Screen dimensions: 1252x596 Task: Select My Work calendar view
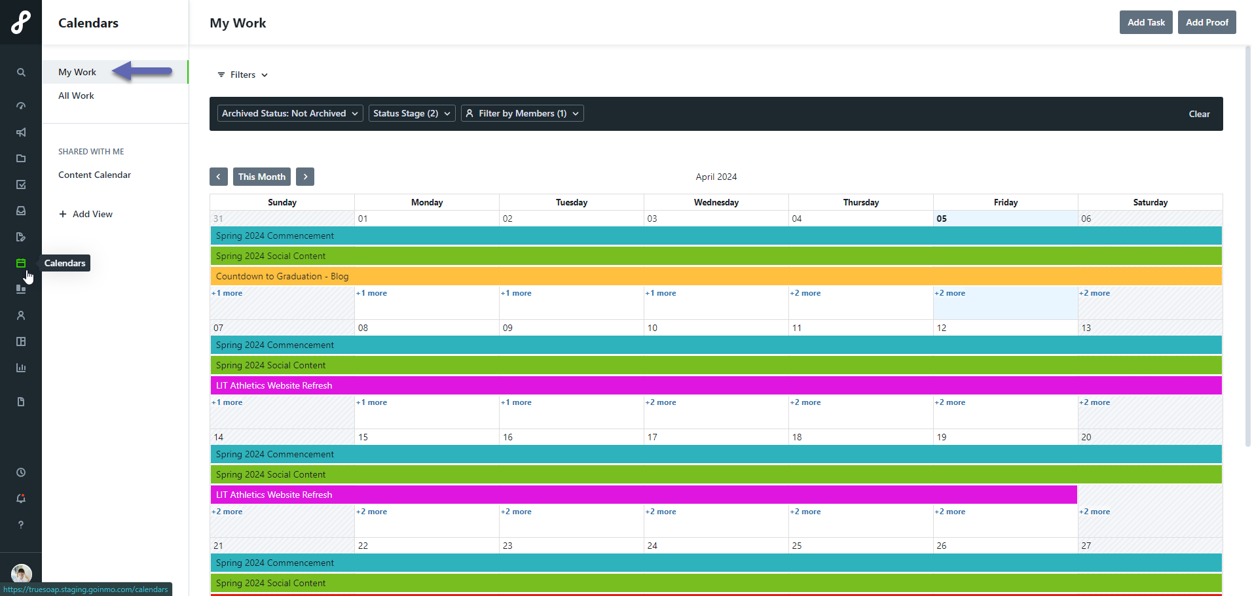point(115,72)
